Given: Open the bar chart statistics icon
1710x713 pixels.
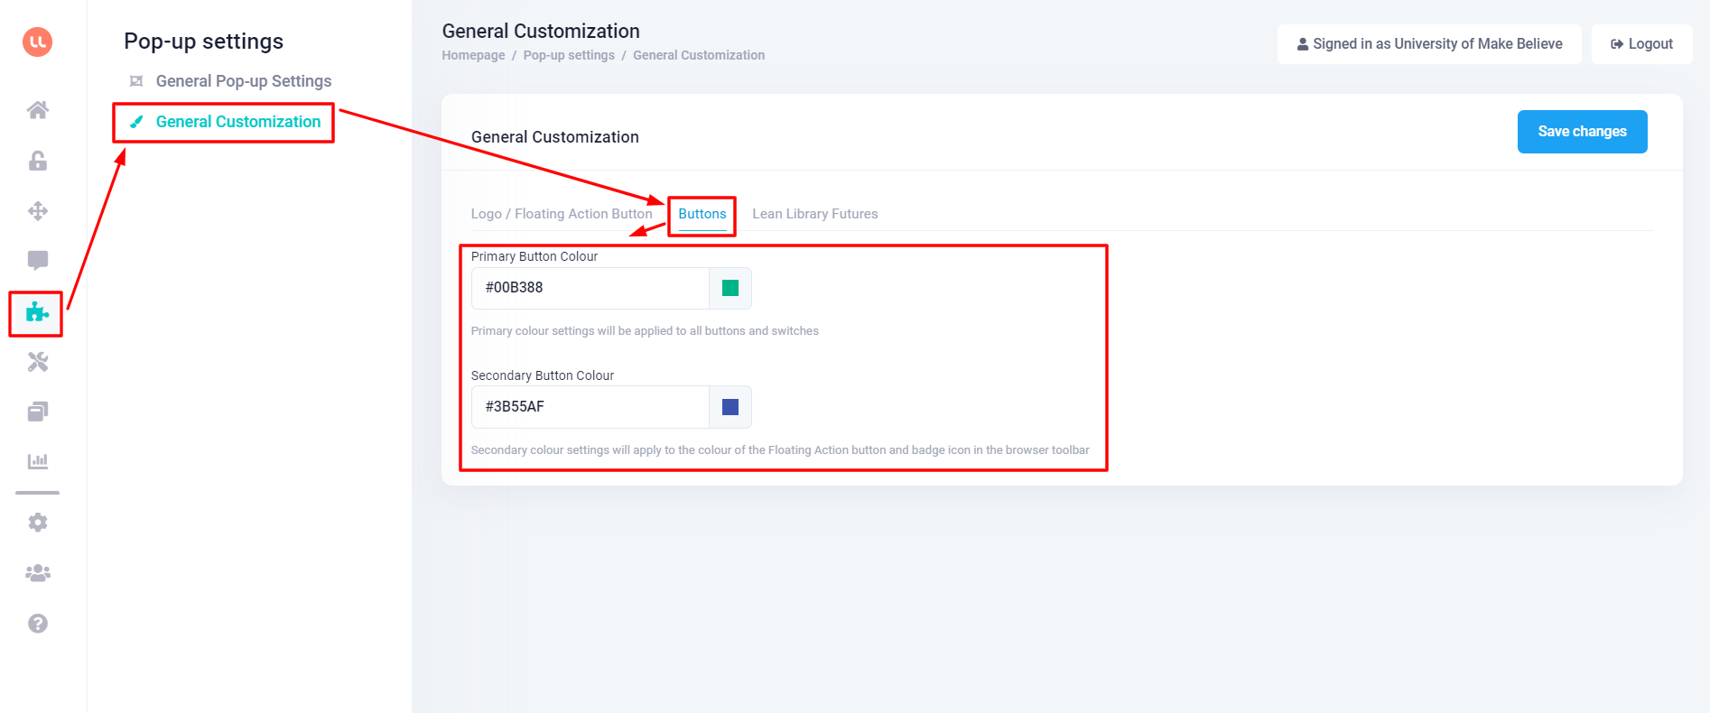Looking at the screenshot, I should coord(37,461).
